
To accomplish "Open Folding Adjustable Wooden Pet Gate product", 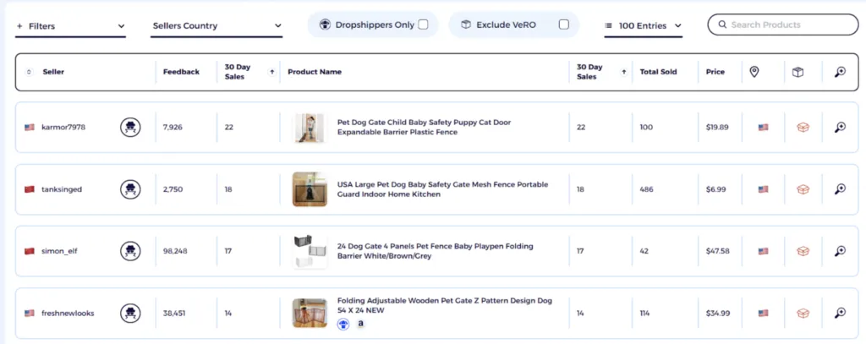I will click(445, 306).
